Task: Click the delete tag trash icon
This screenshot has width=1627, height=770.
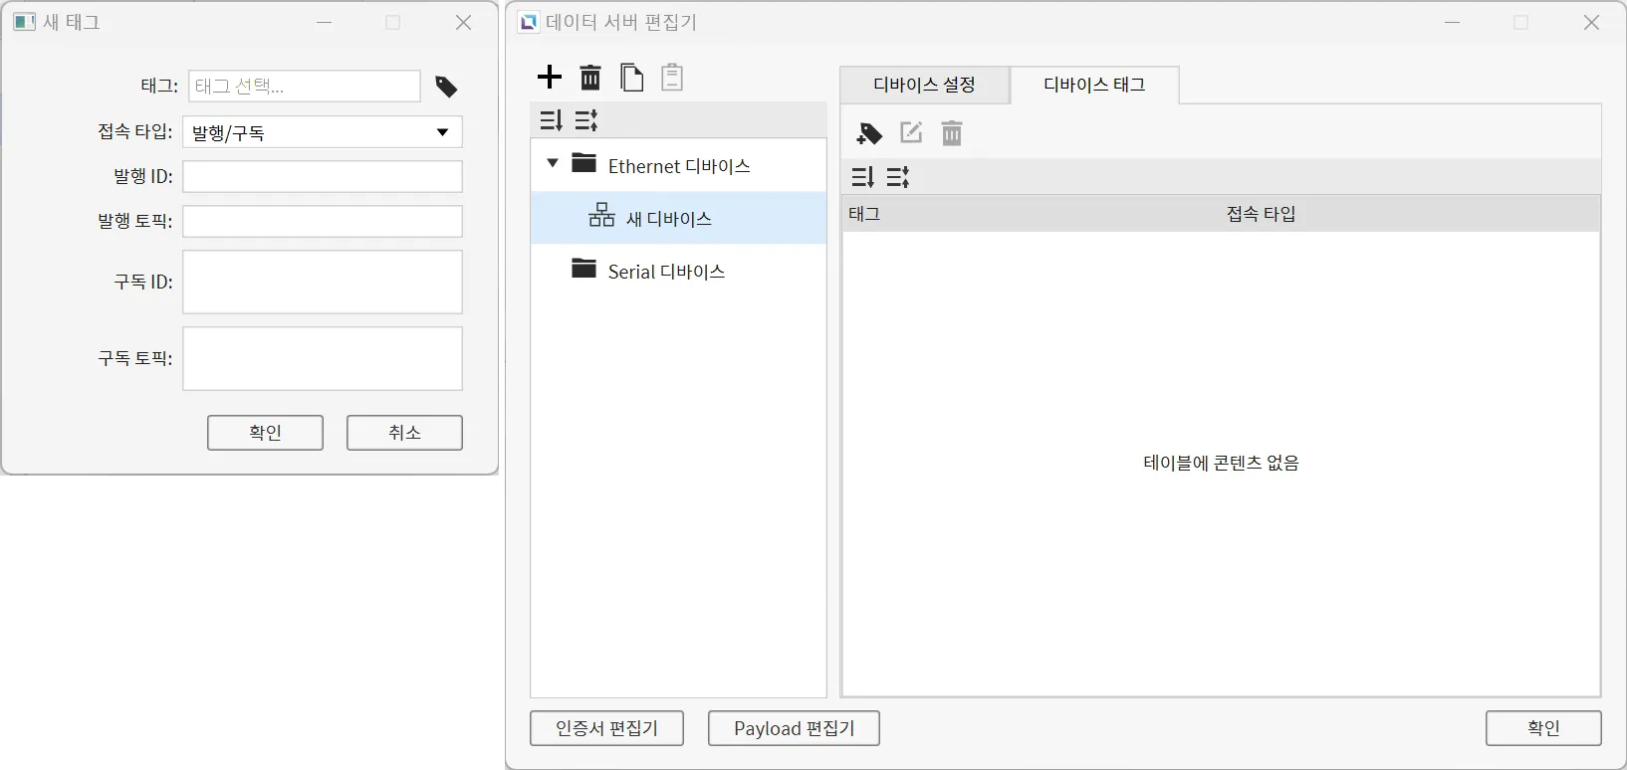Action: click(952, 133)
